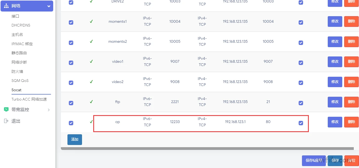Click 删除 button for the ftp rule
The image size is (359, 168).
click(x=351, y=102)
